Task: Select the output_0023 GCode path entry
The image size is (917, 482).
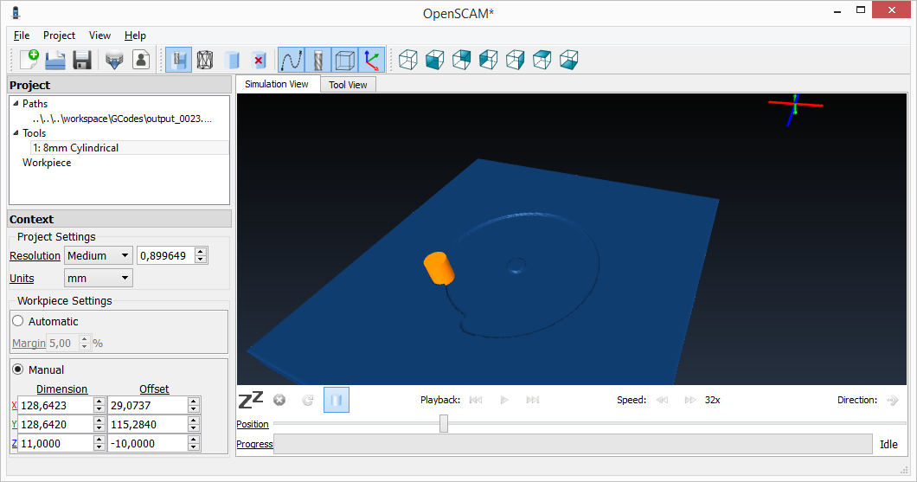Action: pyautogui.click(x=122, y=119)
